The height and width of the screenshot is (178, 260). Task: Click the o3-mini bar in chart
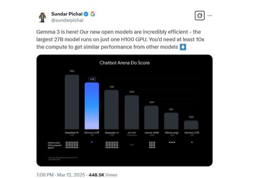(x=131, y=112)
